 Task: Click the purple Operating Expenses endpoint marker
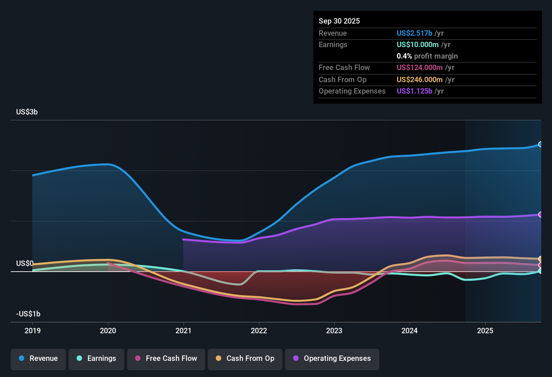click(541, 214)
